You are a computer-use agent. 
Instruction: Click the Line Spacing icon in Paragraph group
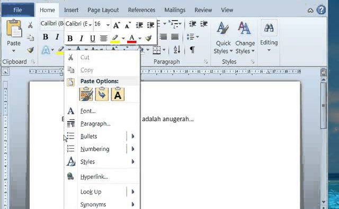[191, 37]
